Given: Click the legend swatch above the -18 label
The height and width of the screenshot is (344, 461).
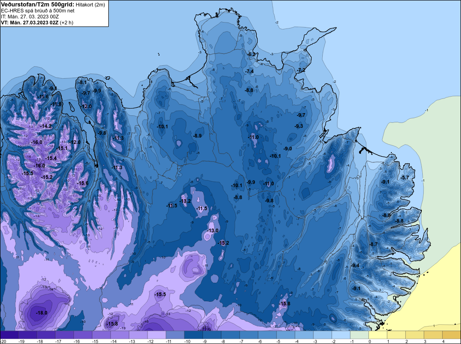Looking at the screenshot, I should [46, 335].
